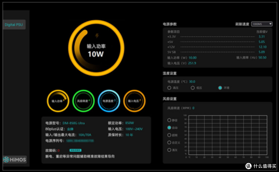
Task: Click the 额定功率 value 850W
Action: (x=129, y=123)
